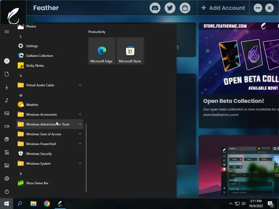This screenshot has height=209, width=279.
Task: Switch to Feather in the taskbar
Action: point(60,204)
